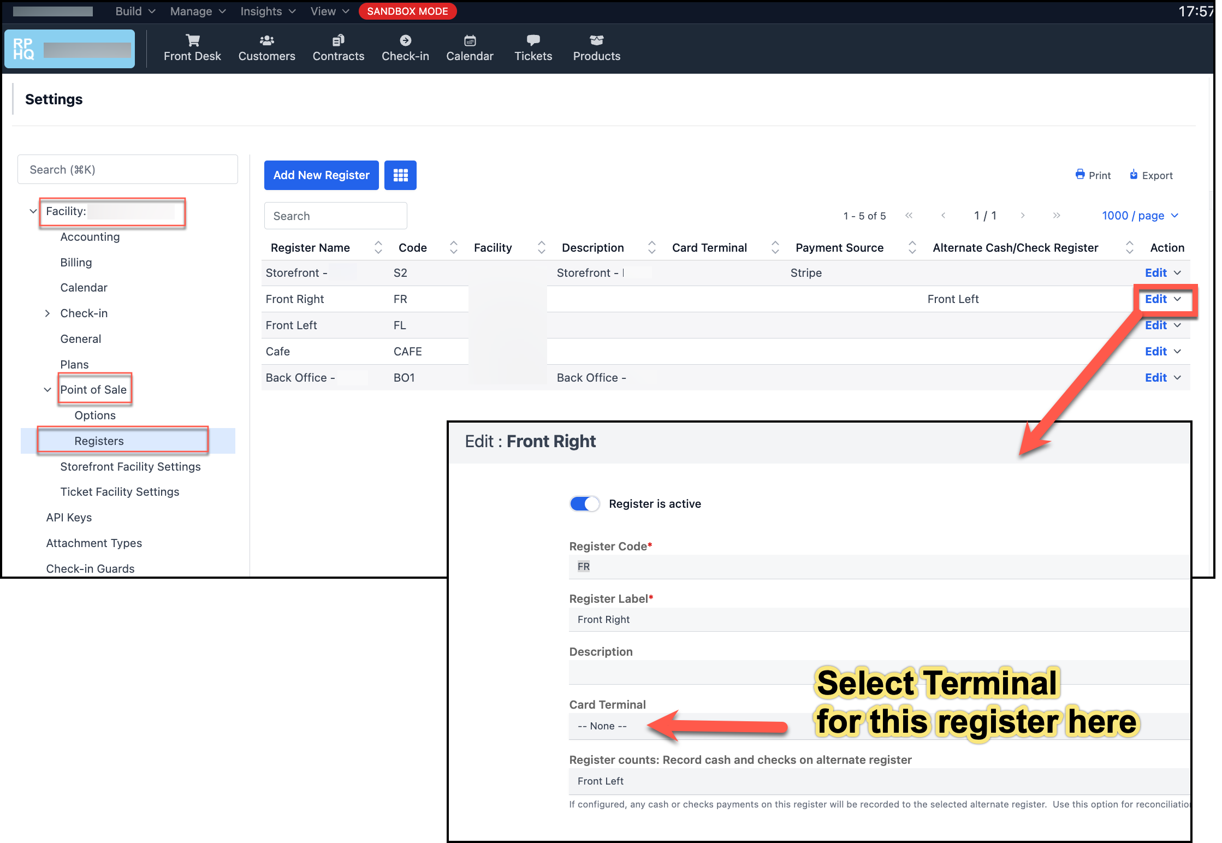1222x843 pixels.
Task: Click Edit for Back Office register
Action: pyautogui.click(x=1156, y=378)
